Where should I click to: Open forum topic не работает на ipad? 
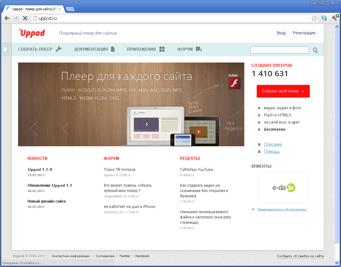click(x=130, y=207)
